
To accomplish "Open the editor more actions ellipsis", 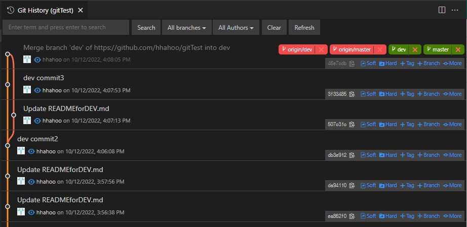I will pyautogui.click(x=455, y=10).
